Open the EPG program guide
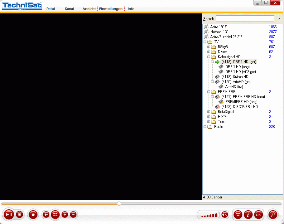The image size is (284, 224). pos(258,215)
